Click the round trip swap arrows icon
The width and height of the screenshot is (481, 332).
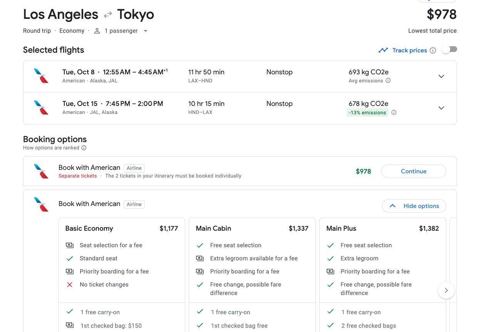coord(108,15)
